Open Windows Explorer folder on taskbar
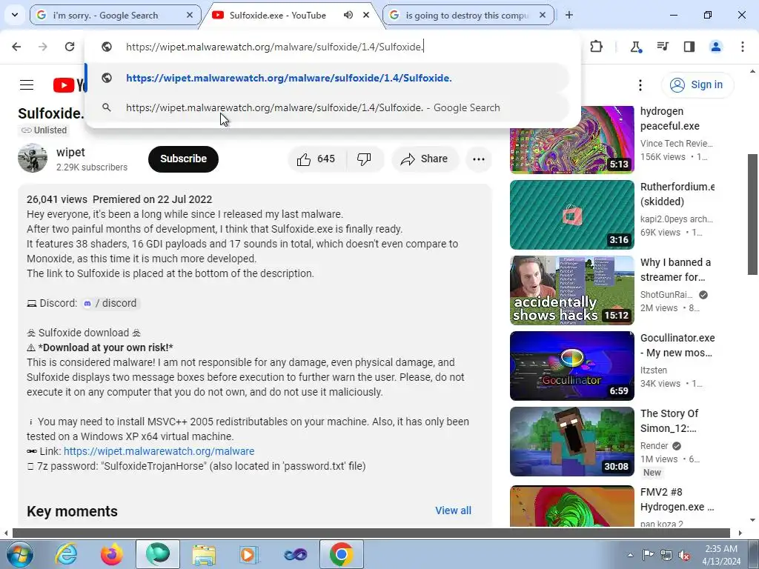 tap(204, 554)
